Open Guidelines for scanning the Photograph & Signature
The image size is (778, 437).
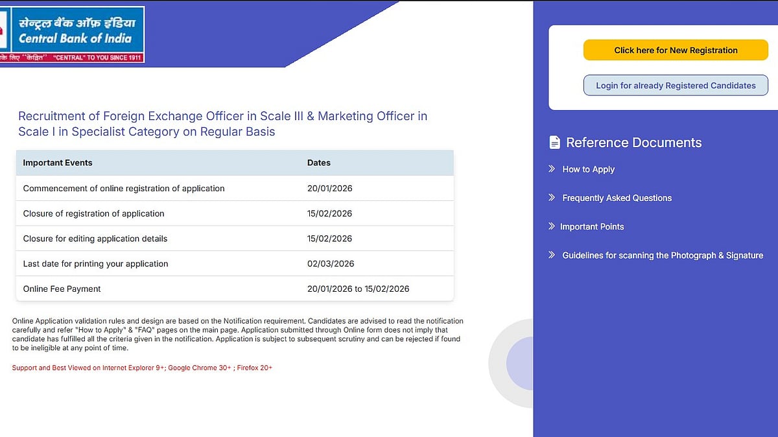pos(662,255)
